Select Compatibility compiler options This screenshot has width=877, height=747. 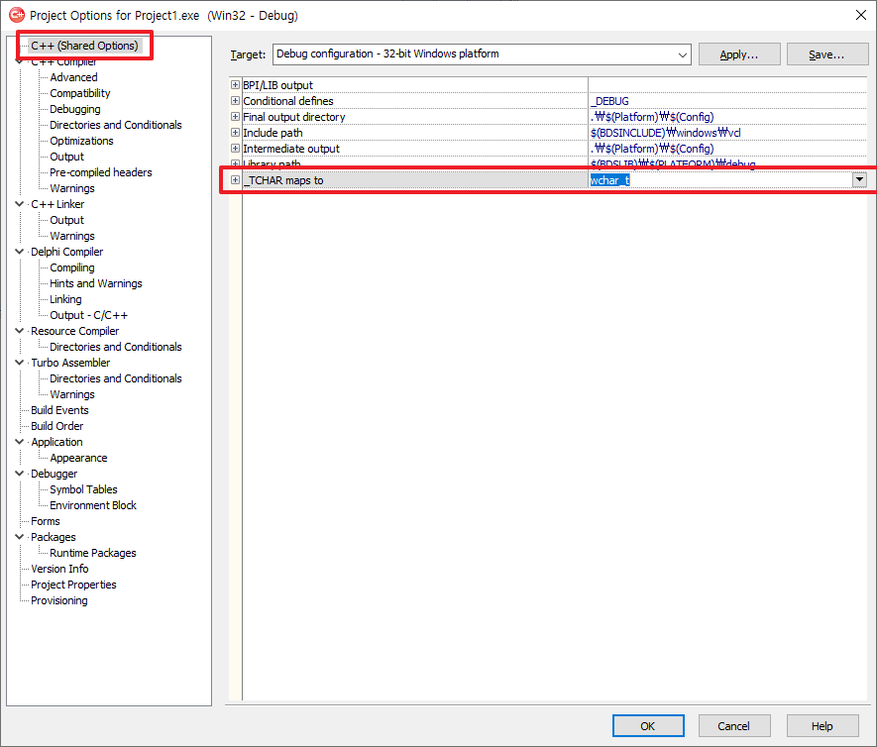click(x=80, y=93)
